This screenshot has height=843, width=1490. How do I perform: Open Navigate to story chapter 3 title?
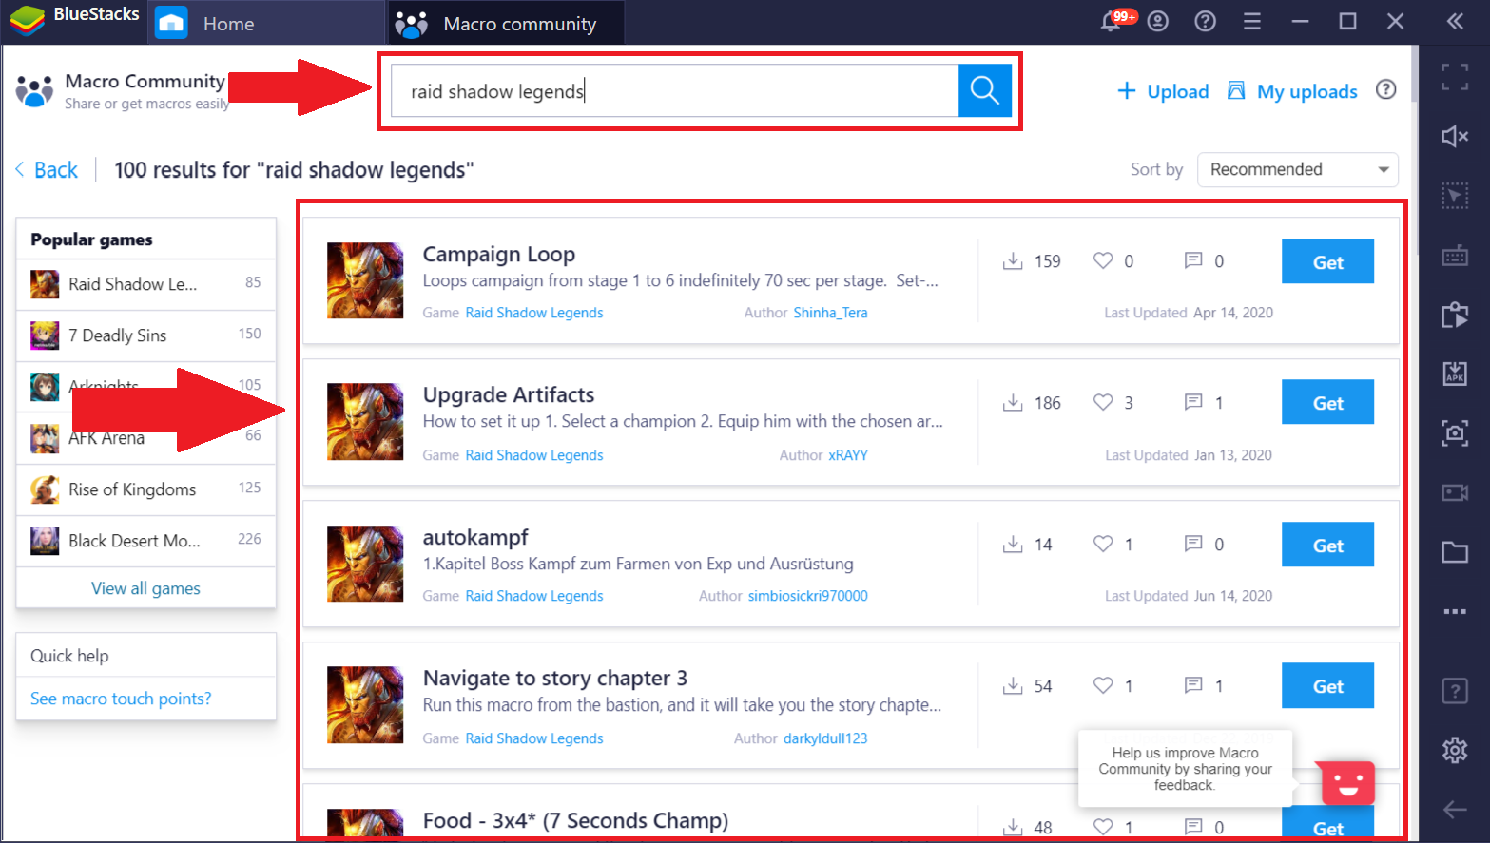coord(555,678)
